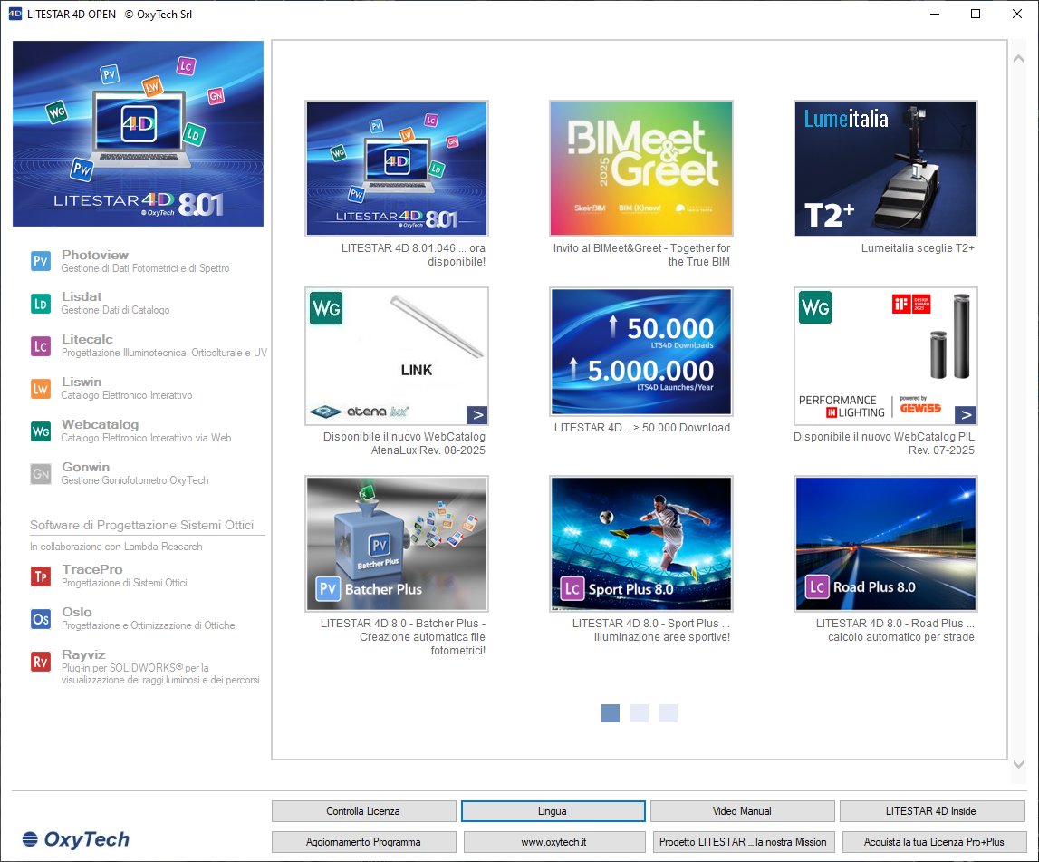1039x862 pixels.
Task: Launch TracePro red icon
Action: (41, 576)
